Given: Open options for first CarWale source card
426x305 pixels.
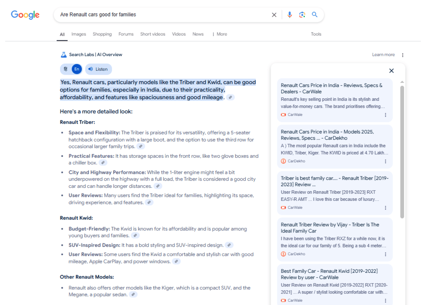Looking at the screenshot, I should (385, 115).
